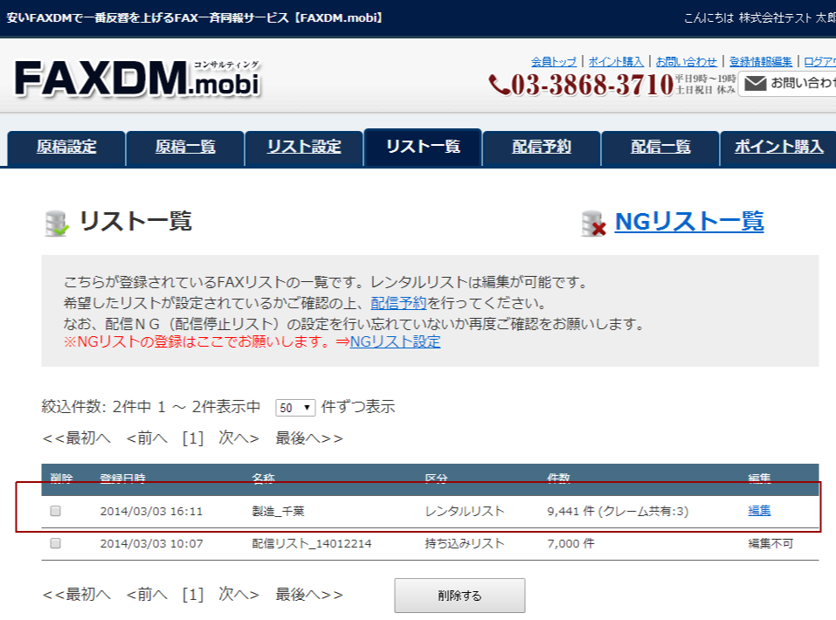
Task: Click the NG list database icon
Action: click(594, 224)
